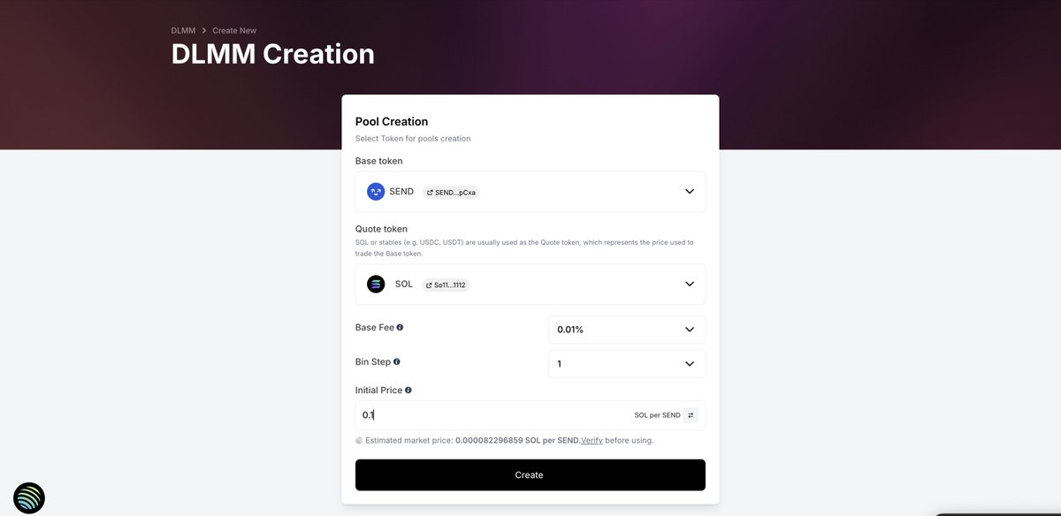Open the Base Fee 0.01% dropdown
The width and height of the screenshot is (1061, 516).
[627, 330]
